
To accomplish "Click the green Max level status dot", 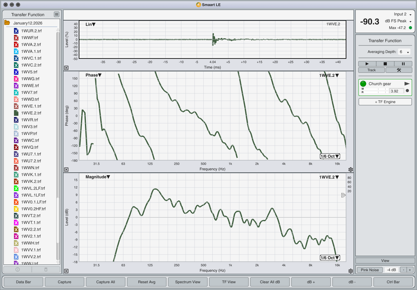I will coord(410,28).
